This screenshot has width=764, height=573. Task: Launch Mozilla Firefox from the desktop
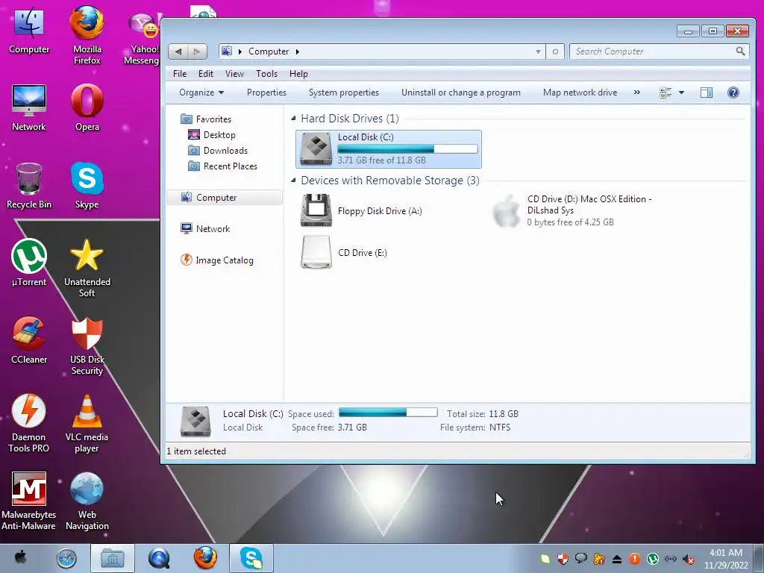click(x=87, y=35)
